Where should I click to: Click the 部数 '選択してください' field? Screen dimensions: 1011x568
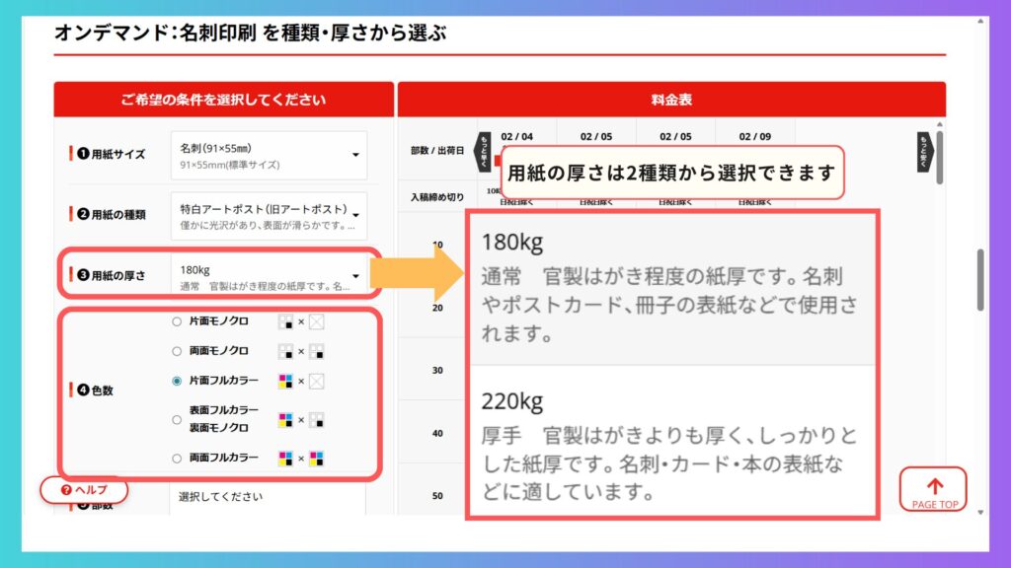pos(267,498)
